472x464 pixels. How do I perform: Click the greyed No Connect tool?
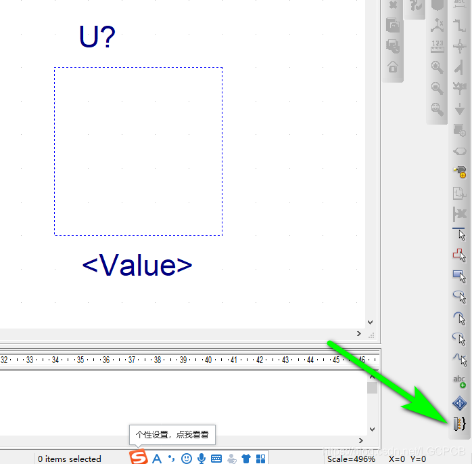point(460,214)
